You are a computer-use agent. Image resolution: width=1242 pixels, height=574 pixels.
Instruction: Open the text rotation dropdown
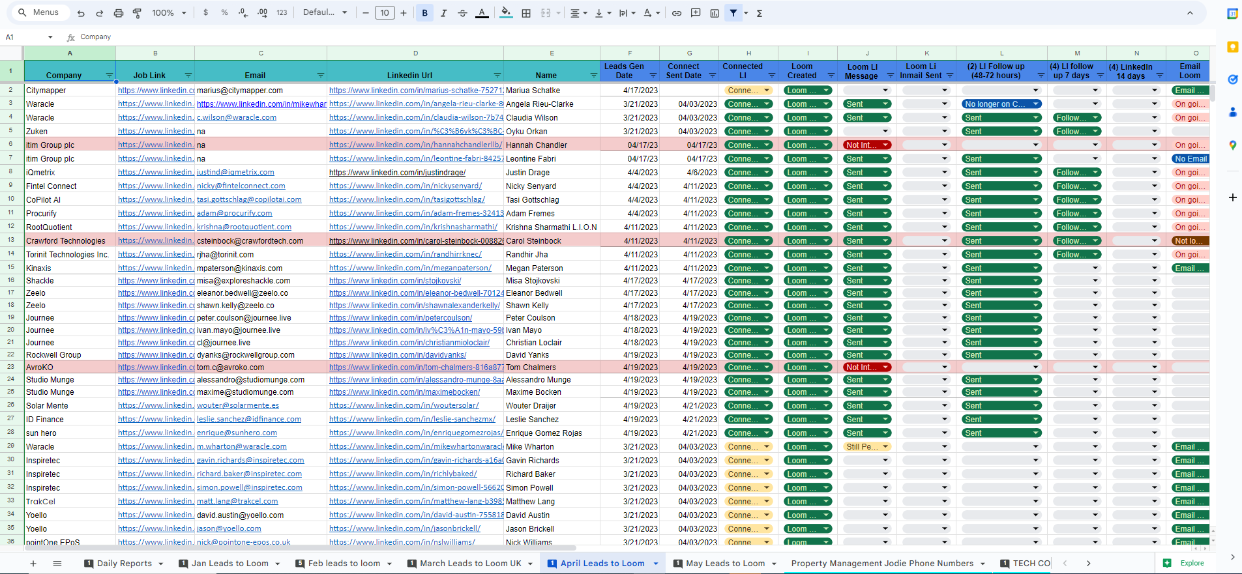coord(651,13)
